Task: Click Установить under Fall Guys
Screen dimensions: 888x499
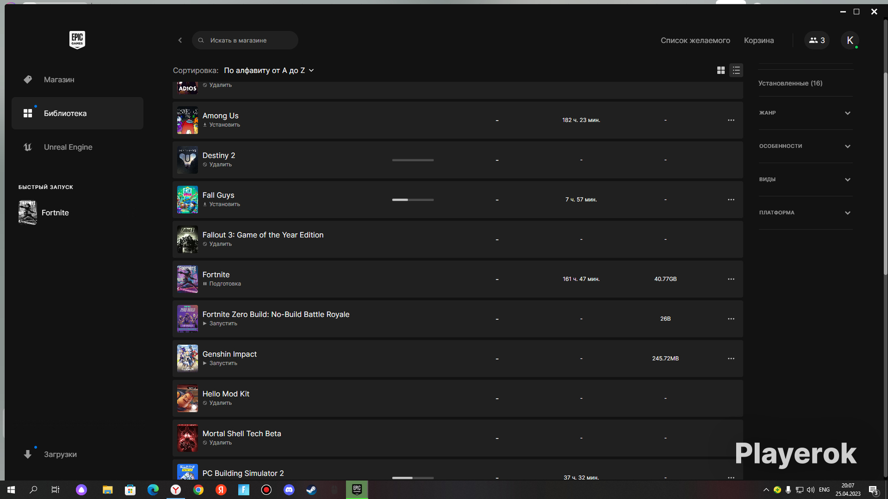Action: [221, 204]
